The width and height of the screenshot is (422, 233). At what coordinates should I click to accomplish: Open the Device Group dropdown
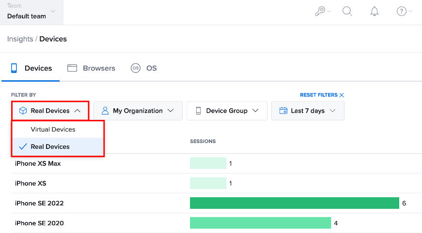click(x=227, y=111)
